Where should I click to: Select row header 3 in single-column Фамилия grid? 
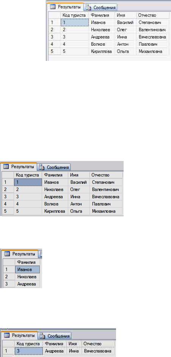(9, 284)
